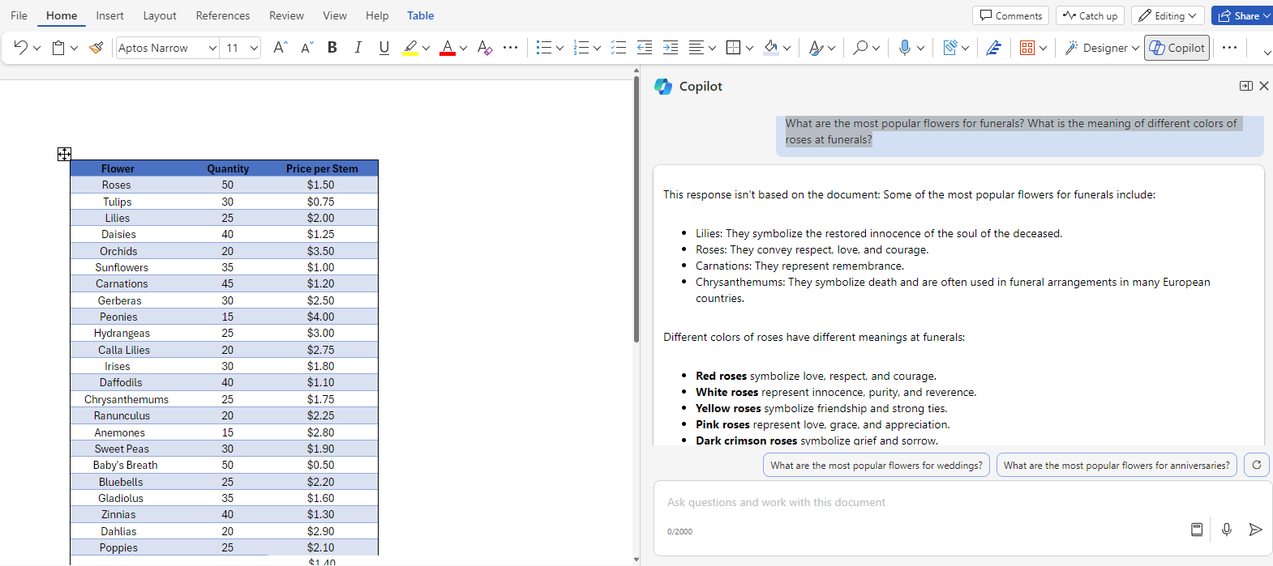Open the Review tab
This screenshot has height=566, width=1273.
(x=286, y=15)
